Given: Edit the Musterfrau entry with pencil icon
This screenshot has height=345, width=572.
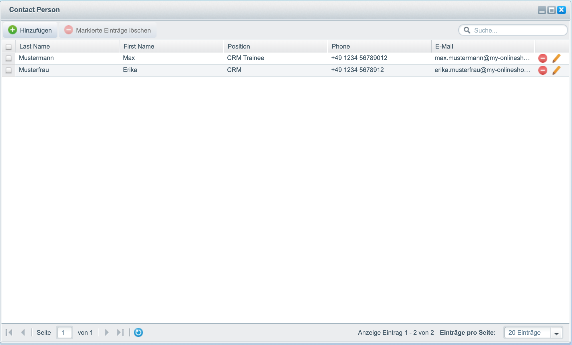Looking at the screenshot, I should tap(556, 70).
